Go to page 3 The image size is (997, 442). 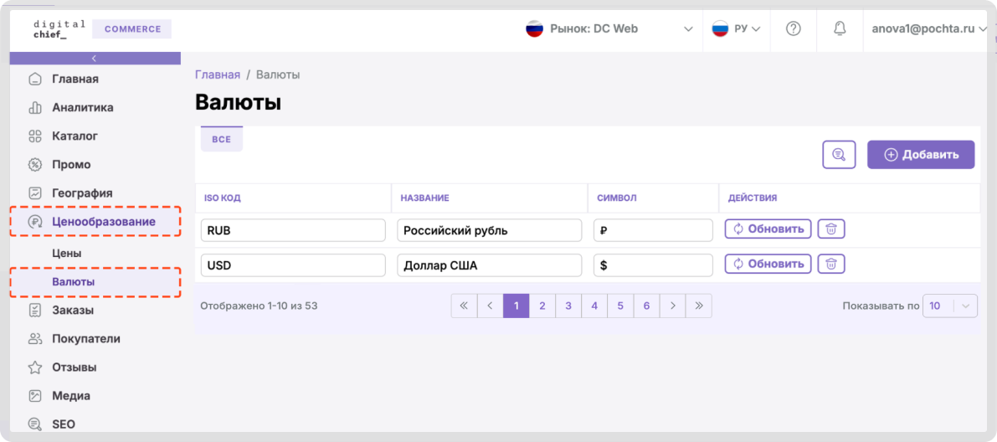tap(568, 306)
